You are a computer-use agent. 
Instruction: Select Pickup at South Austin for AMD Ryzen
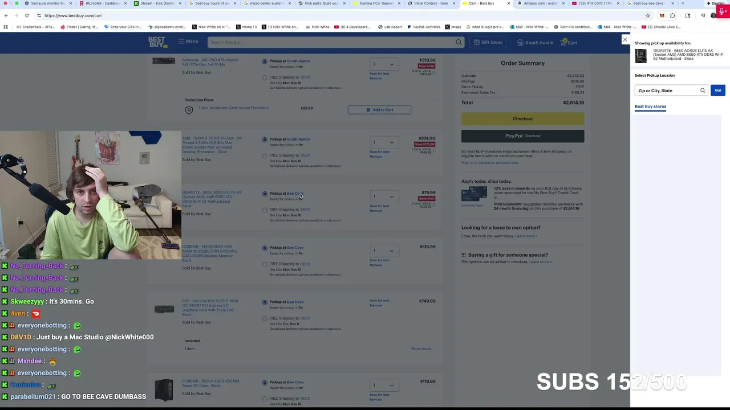265,140
